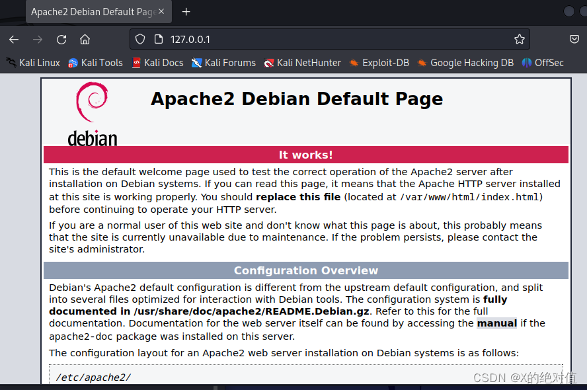Open the browser home page
Screen dimensions: 587x390
tap(85, 39)
